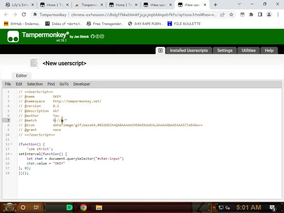Open File Explorer from taskbar

tap(99, 207)
